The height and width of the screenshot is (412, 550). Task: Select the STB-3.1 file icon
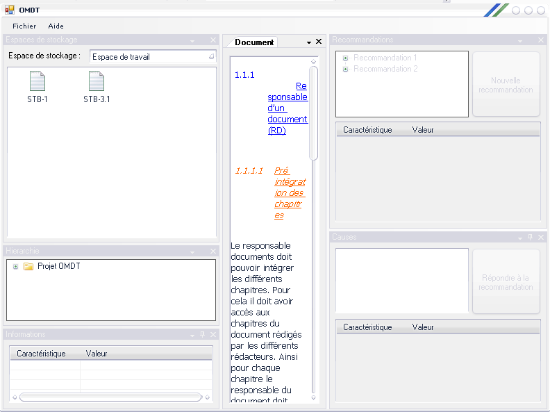coord(97,82)
